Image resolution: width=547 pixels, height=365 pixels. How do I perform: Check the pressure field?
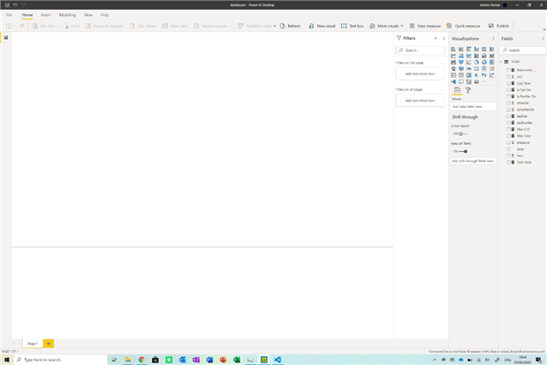point(508,142)
